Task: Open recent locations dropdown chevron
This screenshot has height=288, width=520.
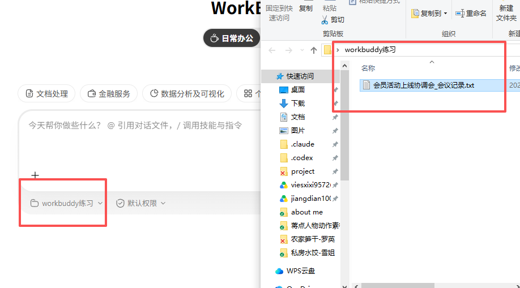Action: (x=302, y=50)
